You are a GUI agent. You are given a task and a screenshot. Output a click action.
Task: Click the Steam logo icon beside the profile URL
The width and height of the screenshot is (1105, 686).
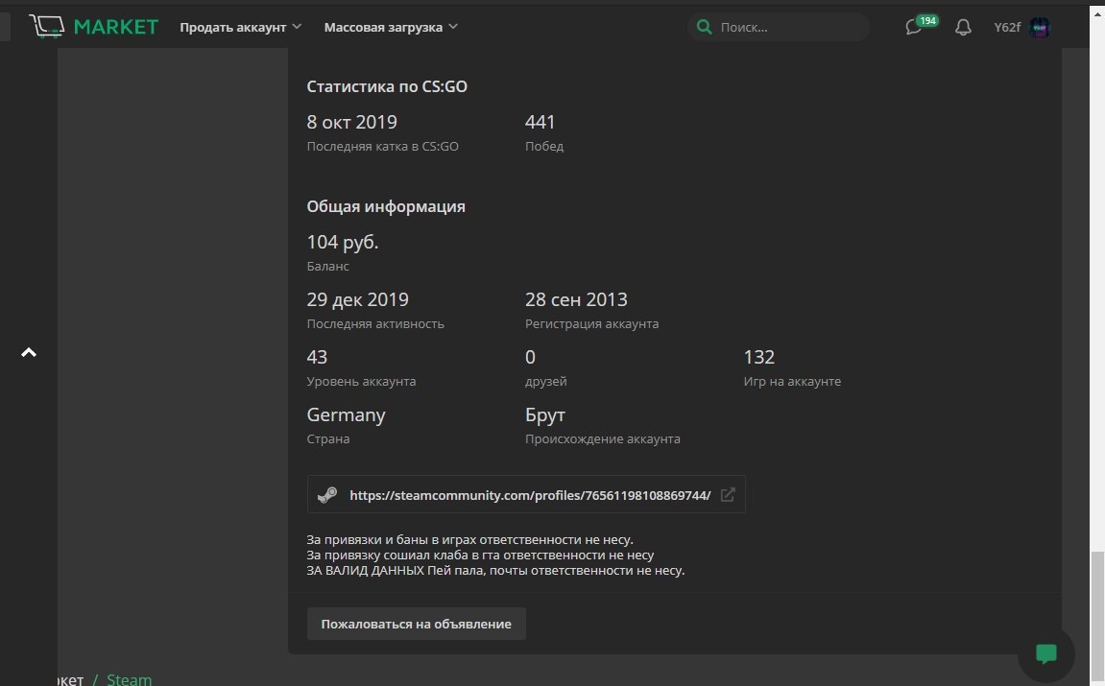click(327, 495)
